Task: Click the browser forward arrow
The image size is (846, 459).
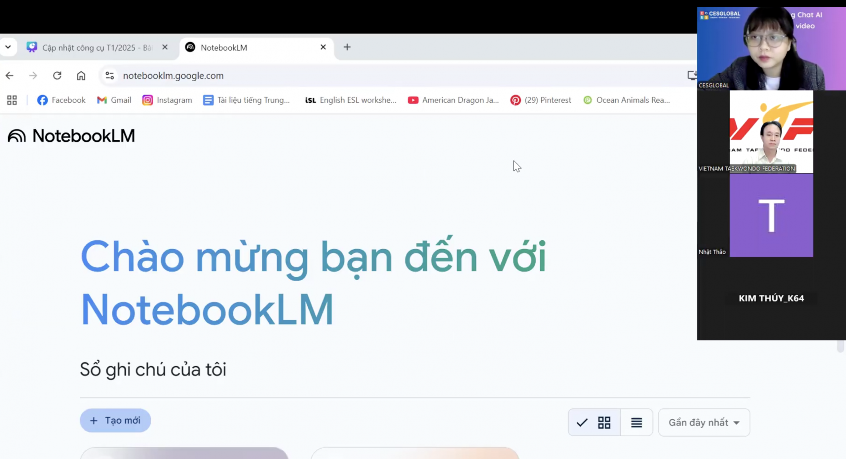Action: [x=33, y=76]
